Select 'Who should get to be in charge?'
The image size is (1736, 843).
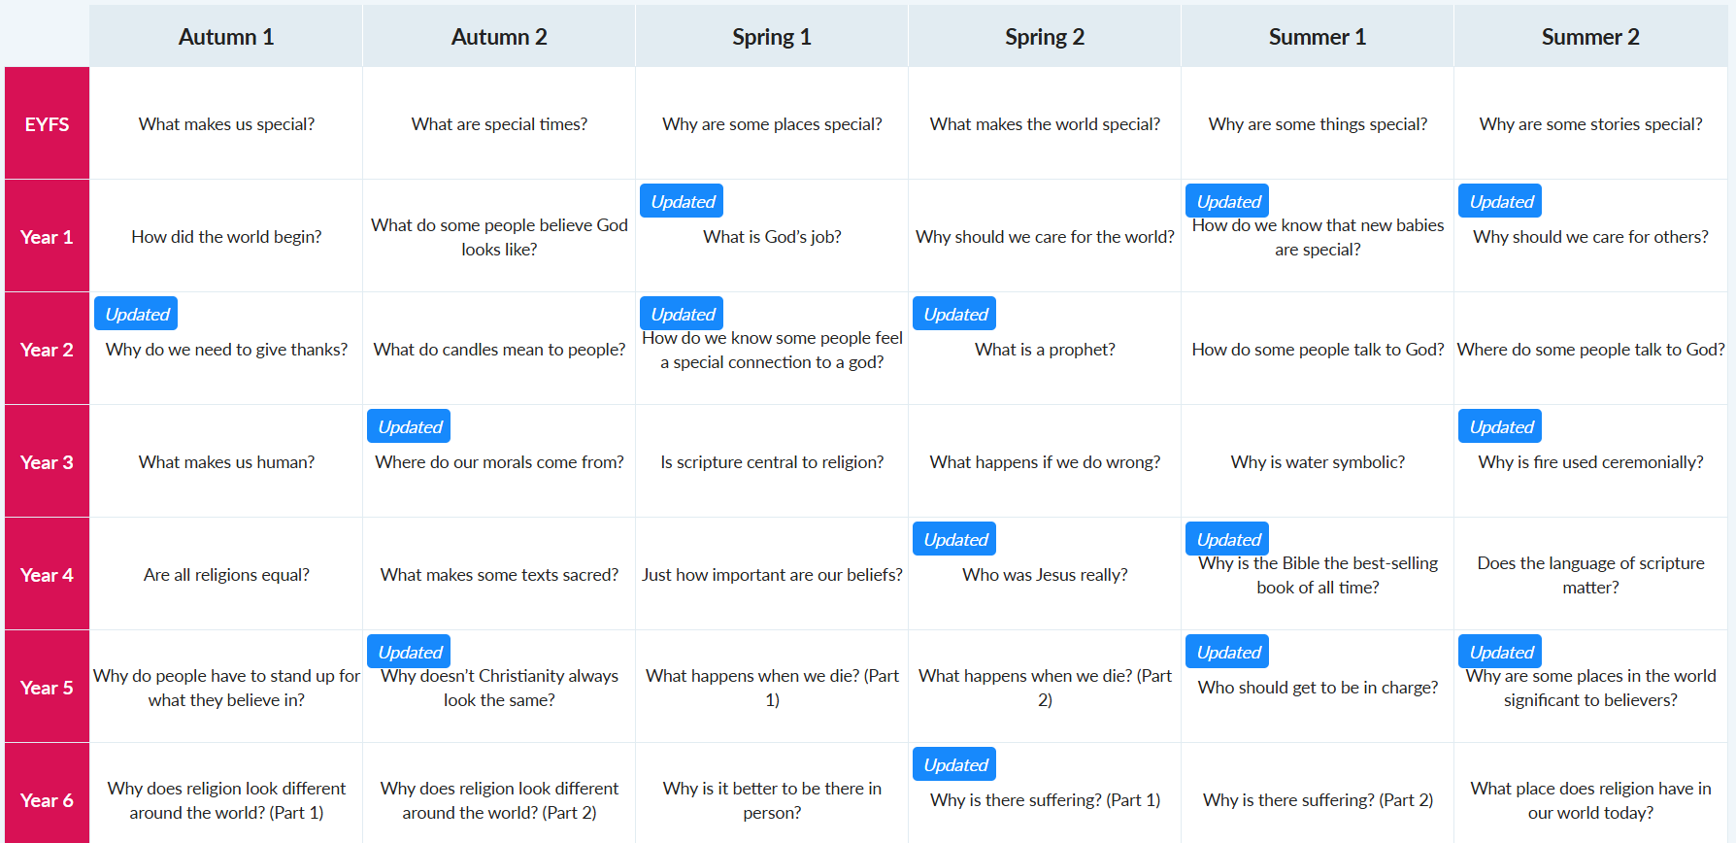pos(1318,688)
